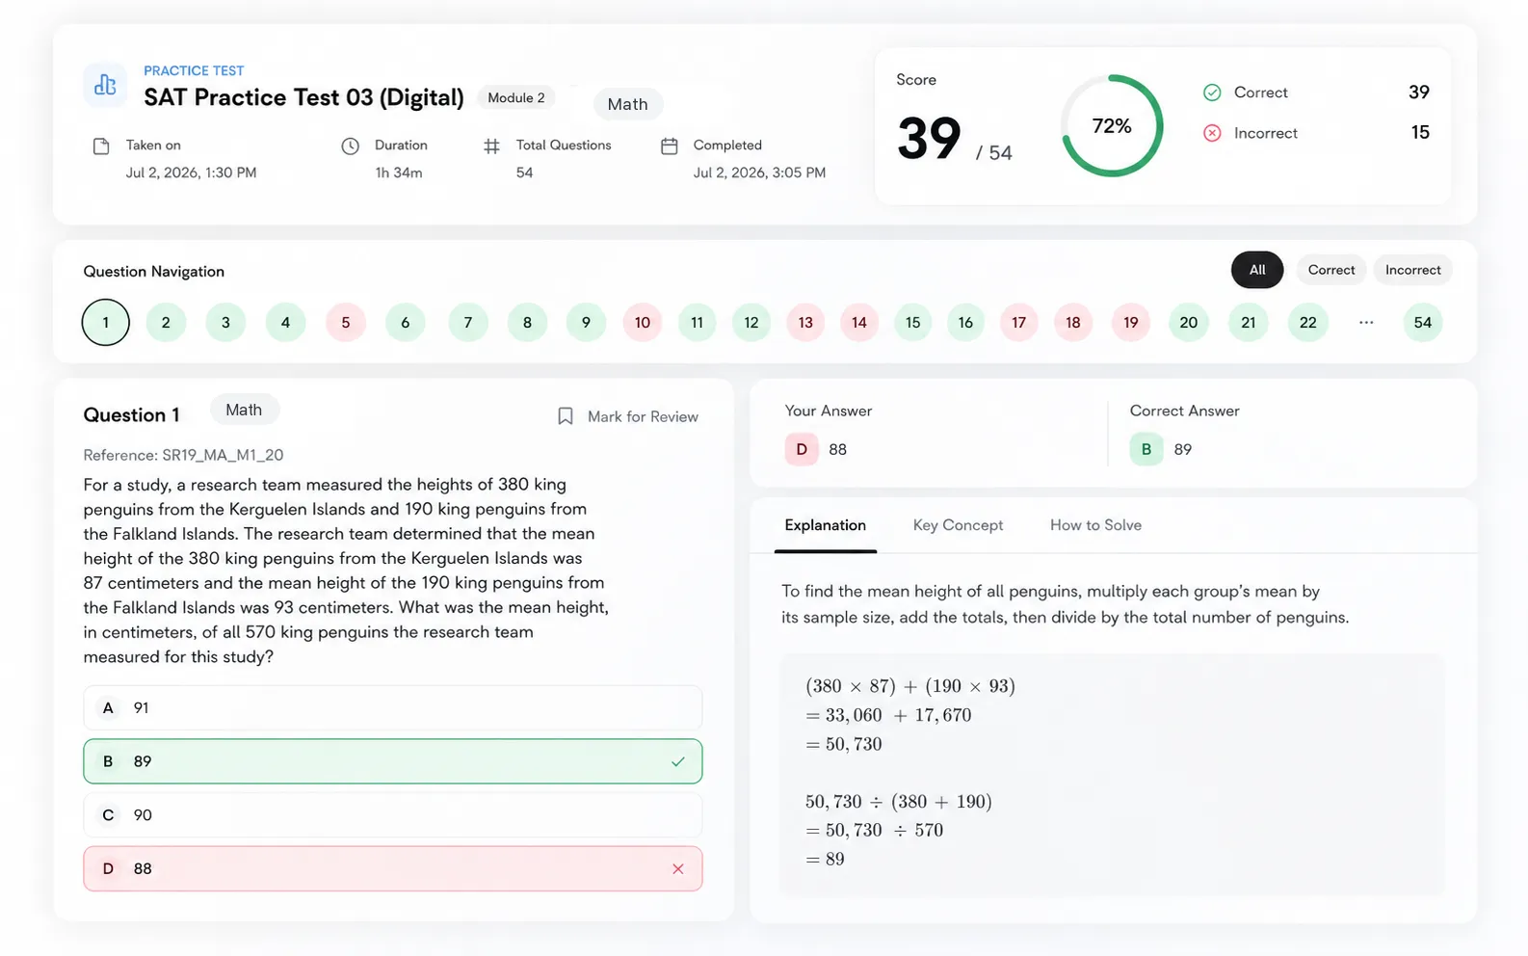Jump to question 16

[x=965, y=322]
